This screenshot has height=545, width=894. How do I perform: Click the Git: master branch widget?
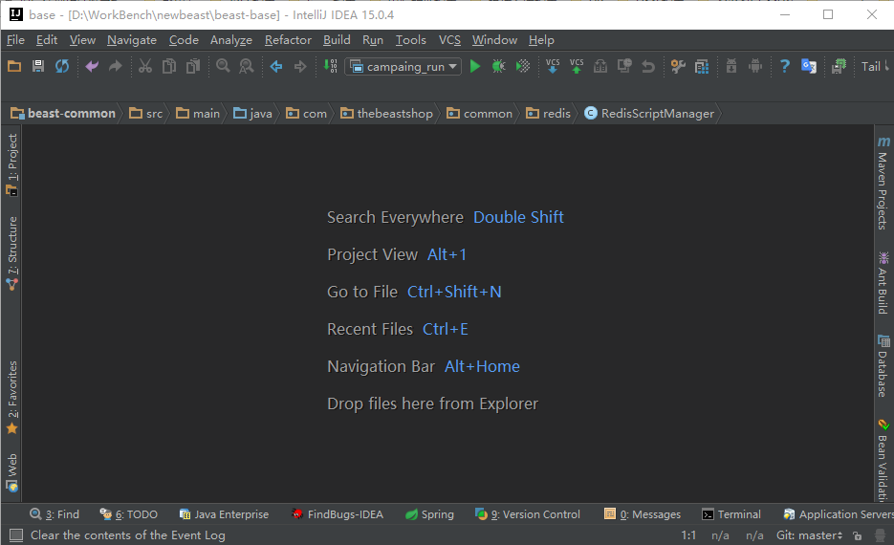(x=809, y=535)
